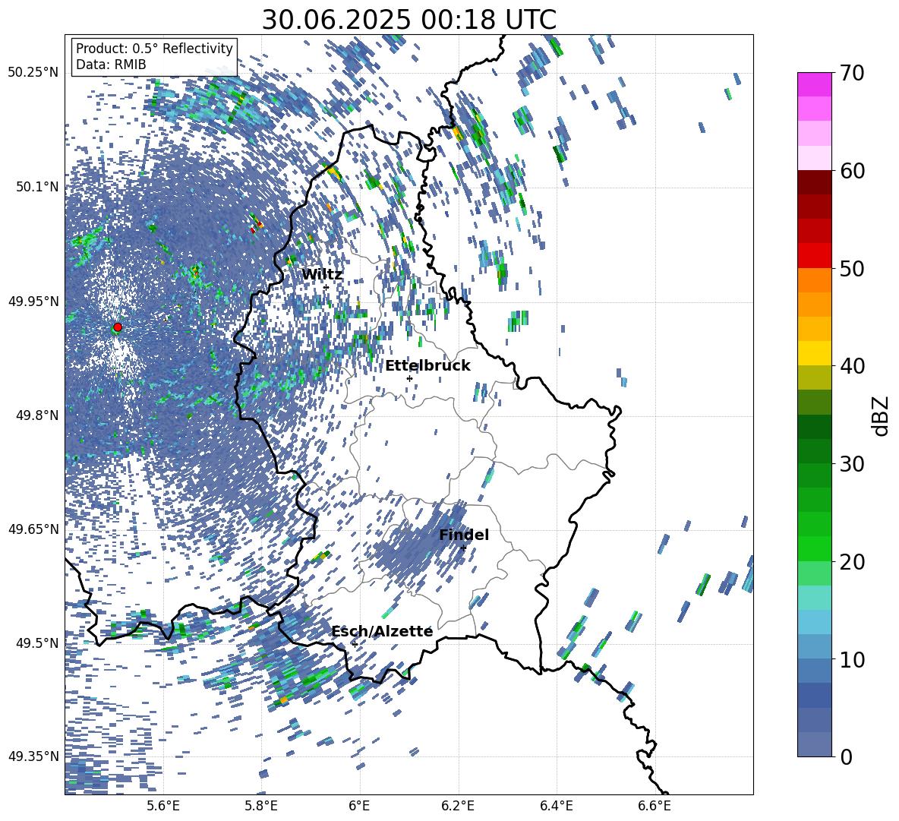
Task: Click the colorbar 40 tick value
Action: coord(852,366)
